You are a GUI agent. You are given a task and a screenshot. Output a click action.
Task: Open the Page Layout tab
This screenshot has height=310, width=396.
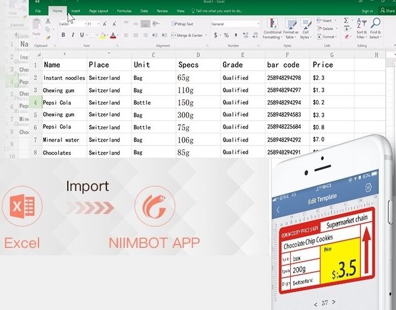pos(98,11)
